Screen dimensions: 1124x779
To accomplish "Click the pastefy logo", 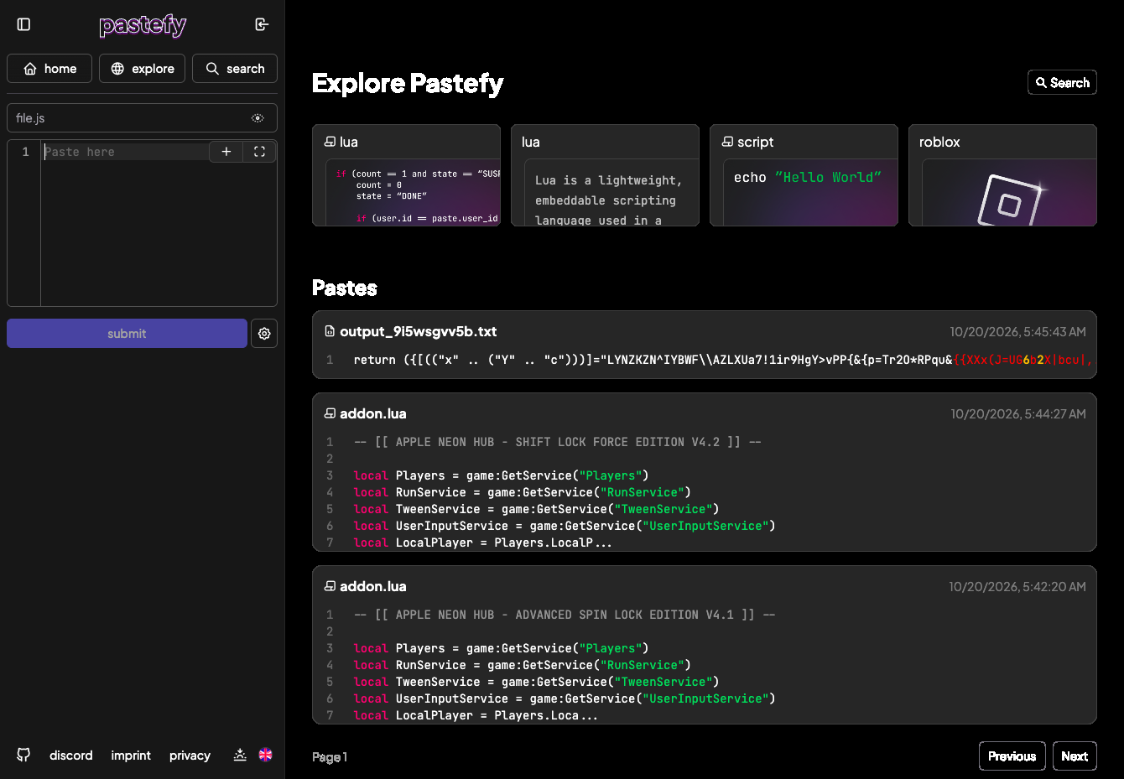I will [x=143, y=25].
